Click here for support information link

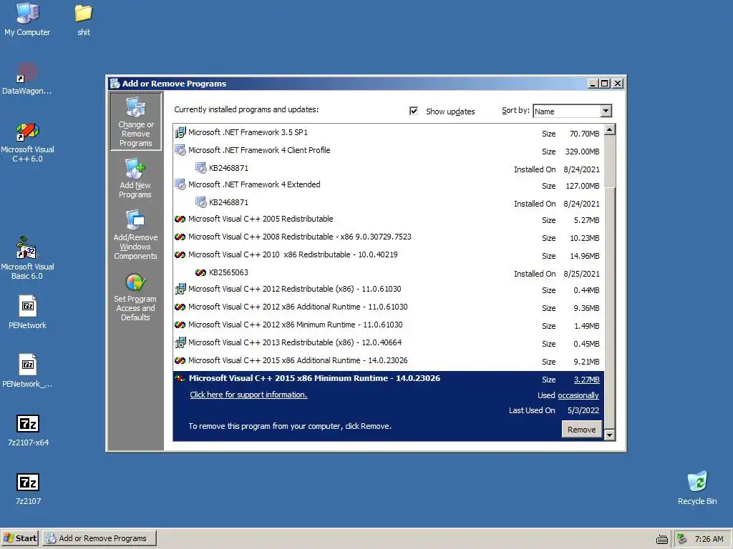click(x=248, y=395)
